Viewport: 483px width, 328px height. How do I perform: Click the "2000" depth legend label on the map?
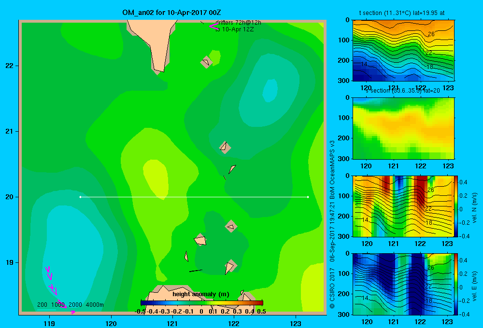[75, 305]
